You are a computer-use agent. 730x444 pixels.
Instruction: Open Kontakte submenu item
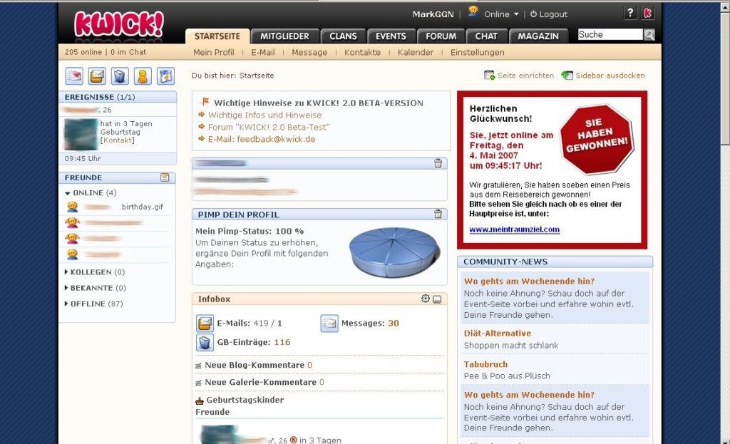362,52
